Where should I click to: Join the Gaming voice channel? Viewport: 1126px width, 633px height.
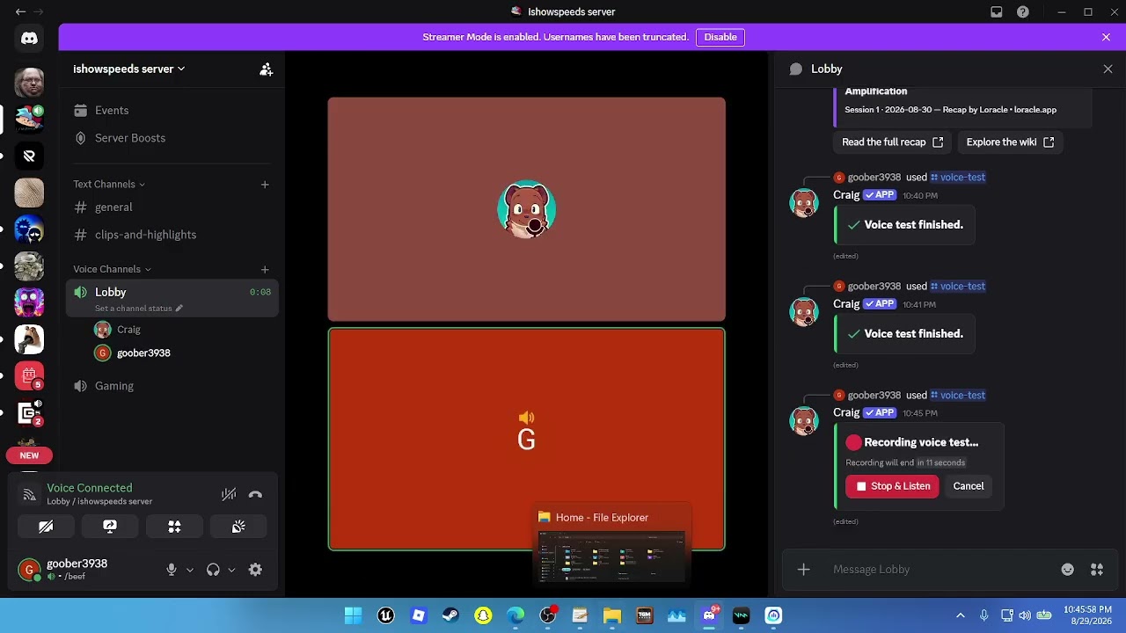172,386
